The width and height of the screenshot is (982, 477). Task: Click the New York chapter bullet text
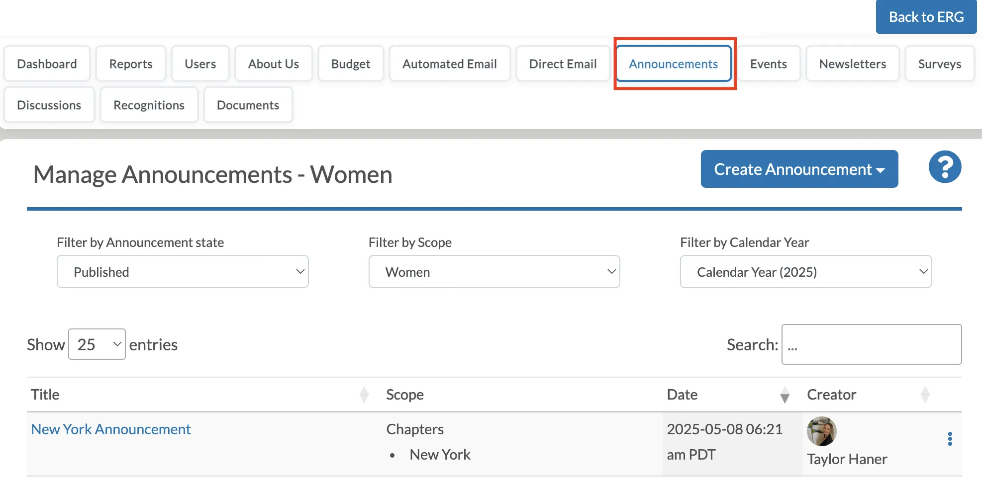440,455
